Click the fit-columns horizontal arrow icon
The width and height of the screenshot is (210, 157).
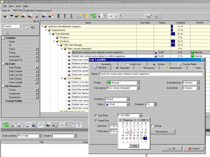click(x=110, y=16)
